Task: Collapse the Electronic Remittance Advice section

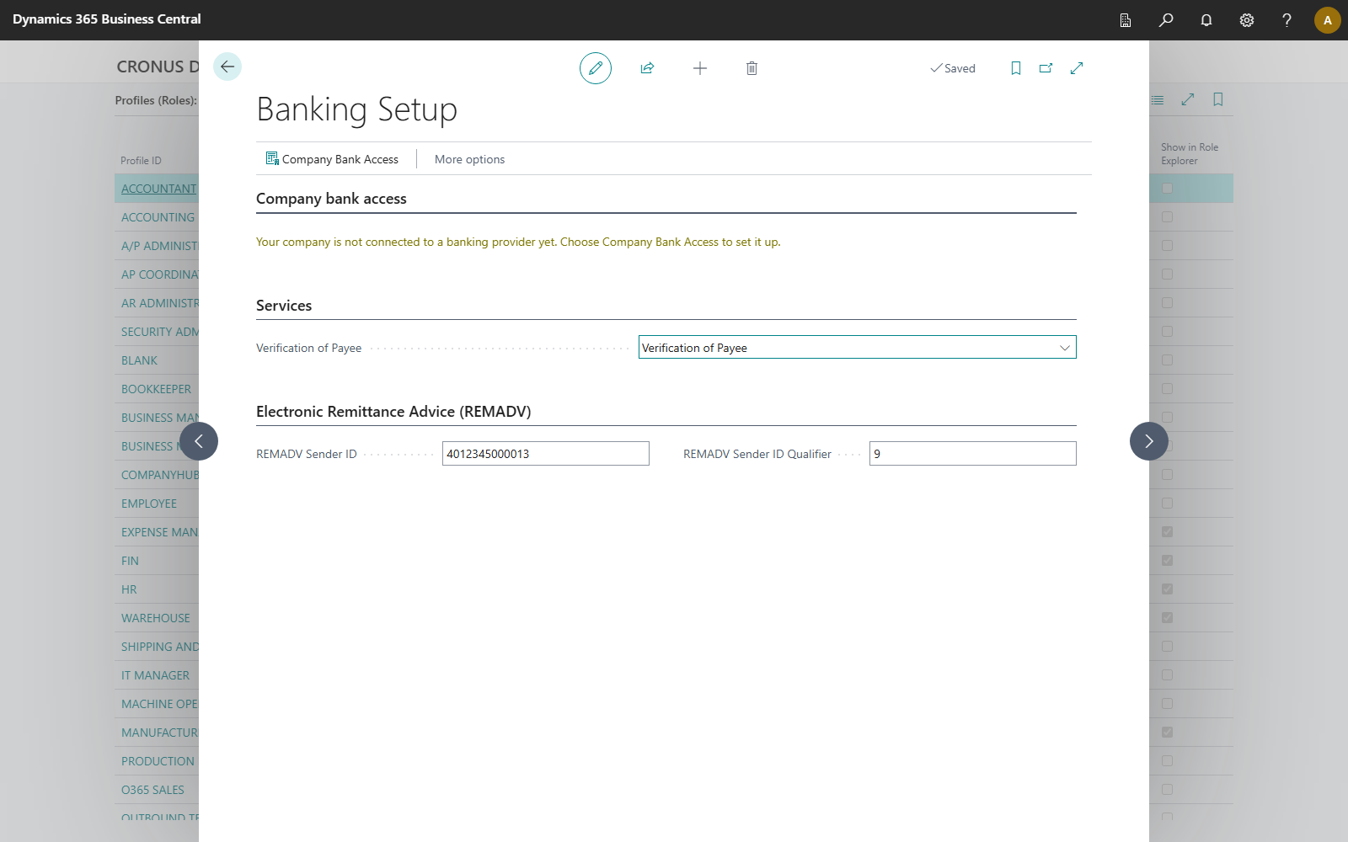Action: click(x=393, y=412)
